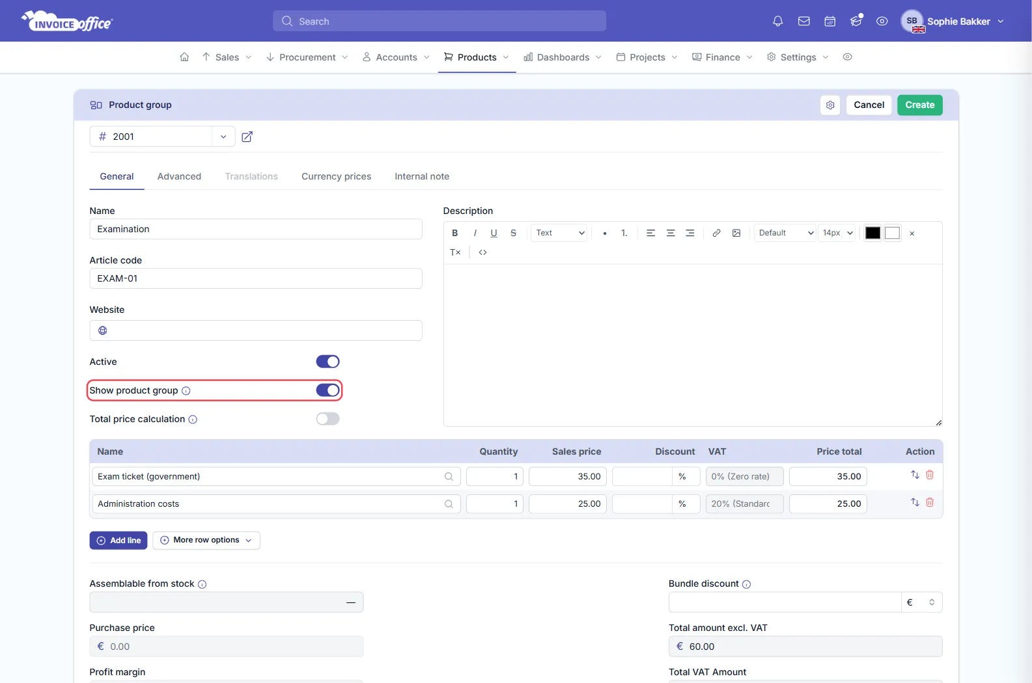
Task: Open Sophie Bakker user menu
Action: pos(953,21)
